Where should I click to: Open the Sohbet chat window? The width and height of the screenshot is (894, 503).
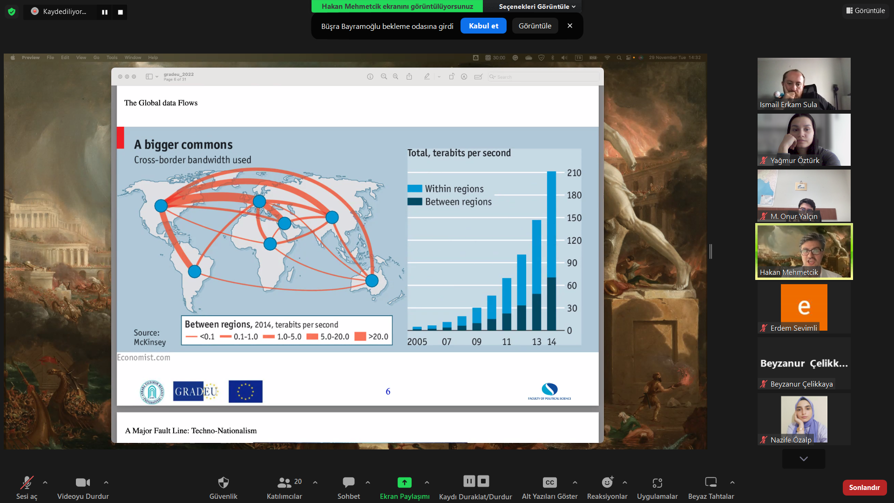click(x=348, y=483)
